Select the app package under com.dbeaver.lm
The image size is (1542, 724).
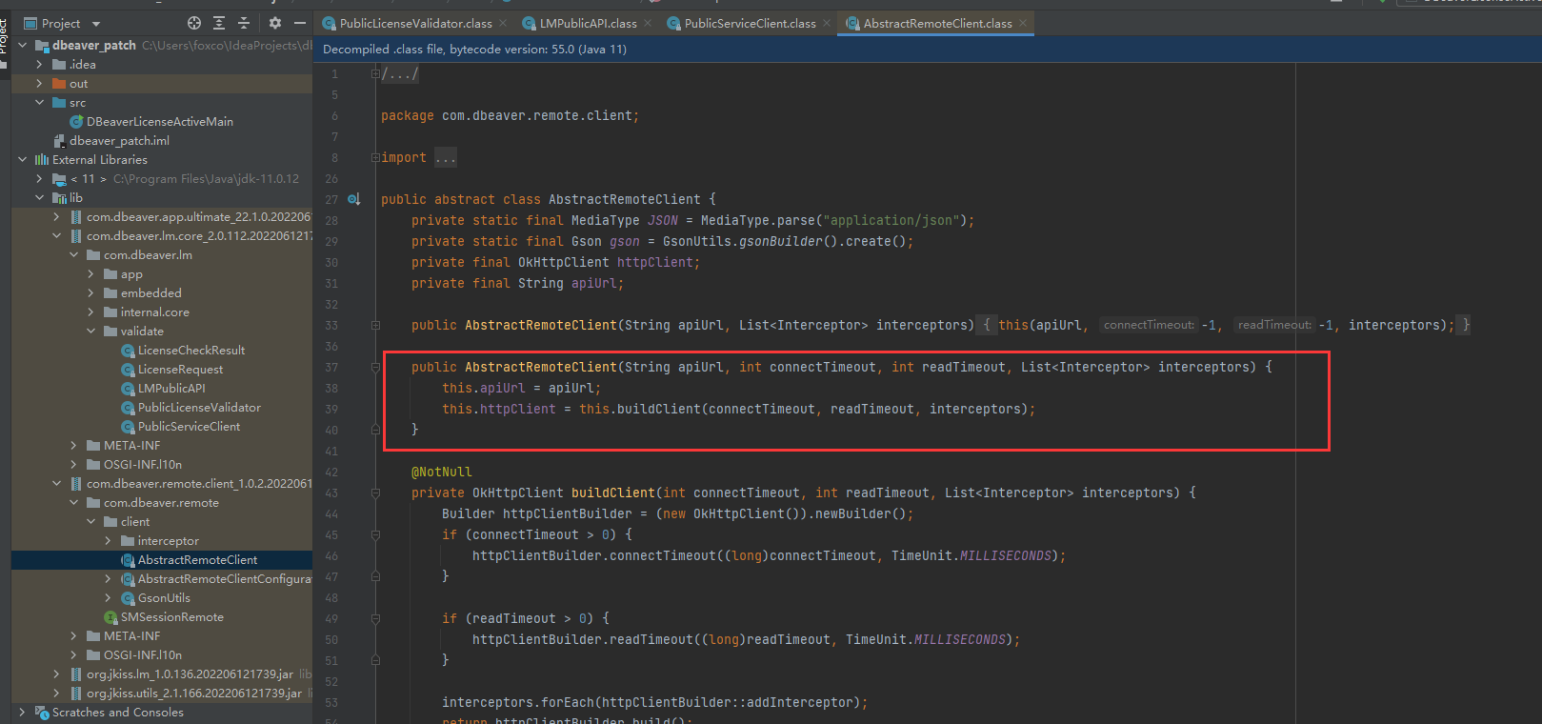click(131, 273)
